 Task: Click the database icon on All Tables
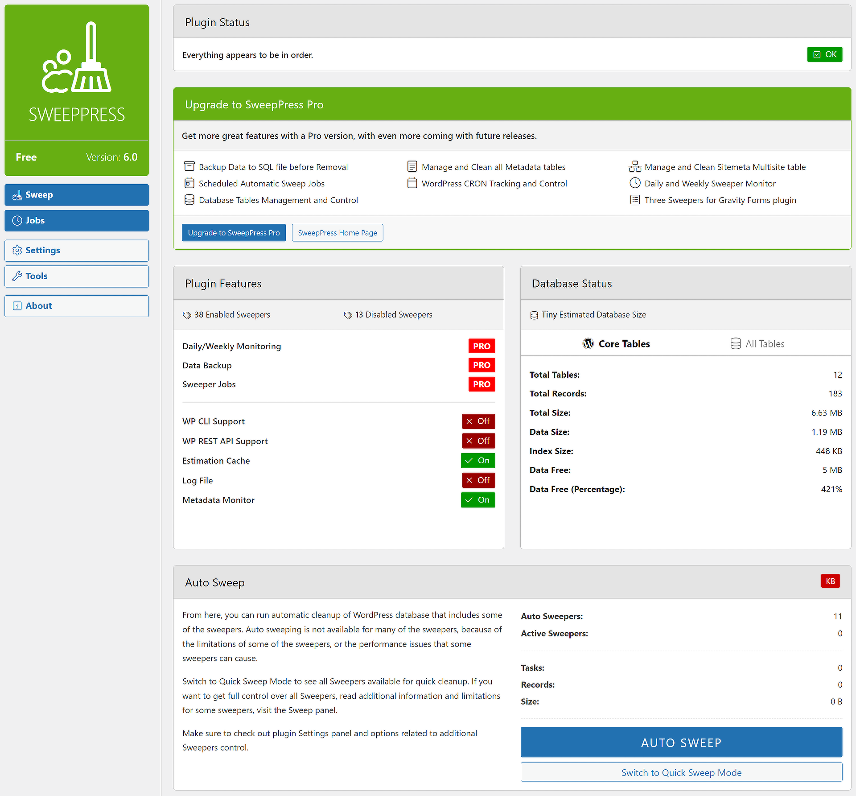tap(736, 343)
